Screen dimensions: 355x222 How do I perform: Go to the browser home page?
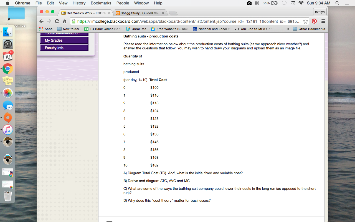[x=65, y=21]
